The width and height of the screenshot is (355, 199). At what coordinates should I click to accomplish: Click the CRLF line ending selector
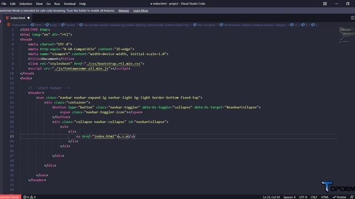coord(314,197)
